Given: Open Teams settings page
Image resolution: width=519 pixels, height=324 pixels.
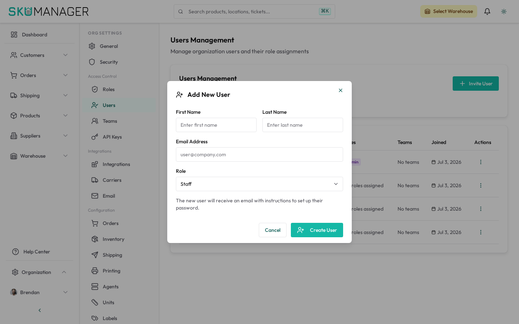Looking at the screenshot, I should tap(119, 121).
